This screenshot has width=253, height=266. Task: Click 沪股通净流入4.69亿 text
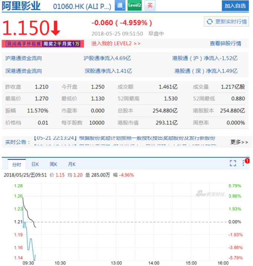[107, 58]
